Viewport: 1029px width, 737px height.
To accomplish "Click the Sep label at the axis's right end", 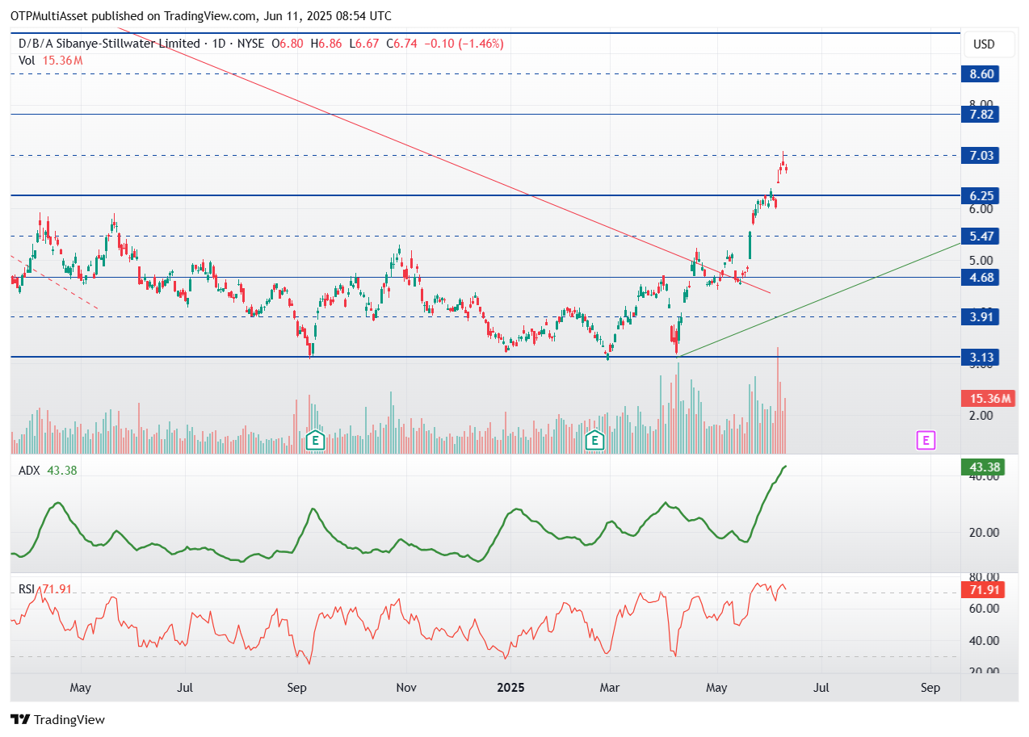I will pyautogui.click(x=930, y=688).
